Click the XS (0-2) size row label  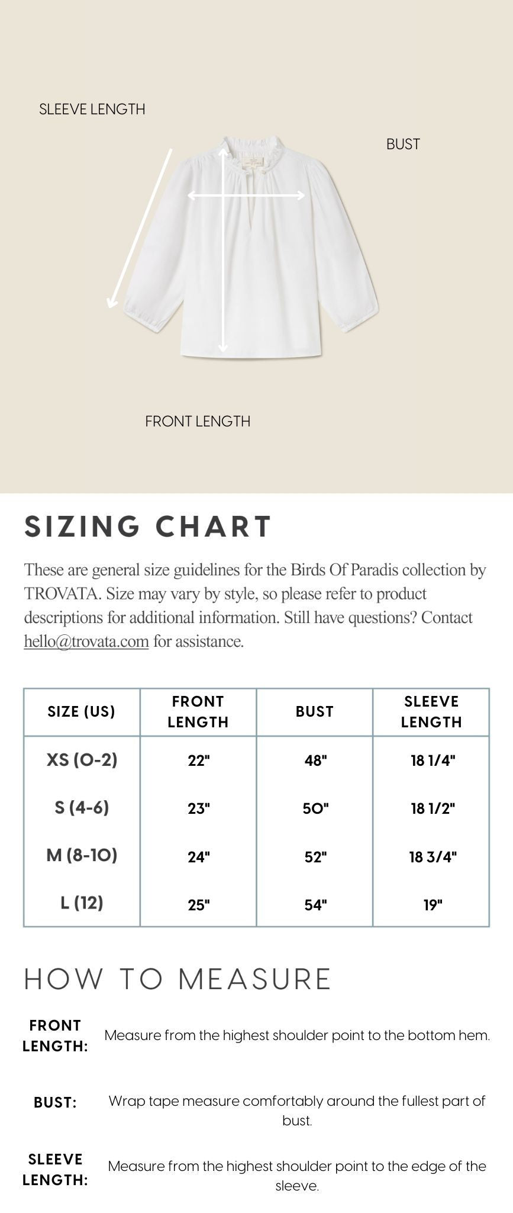(x=82, y=759)
